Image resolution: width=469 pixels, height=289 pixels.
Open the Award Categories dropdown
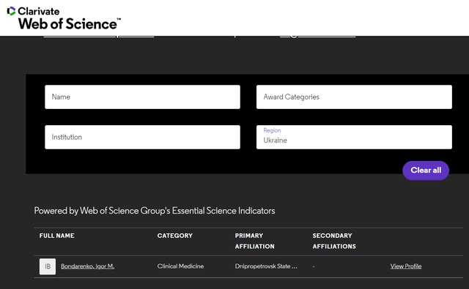[354, 97]
